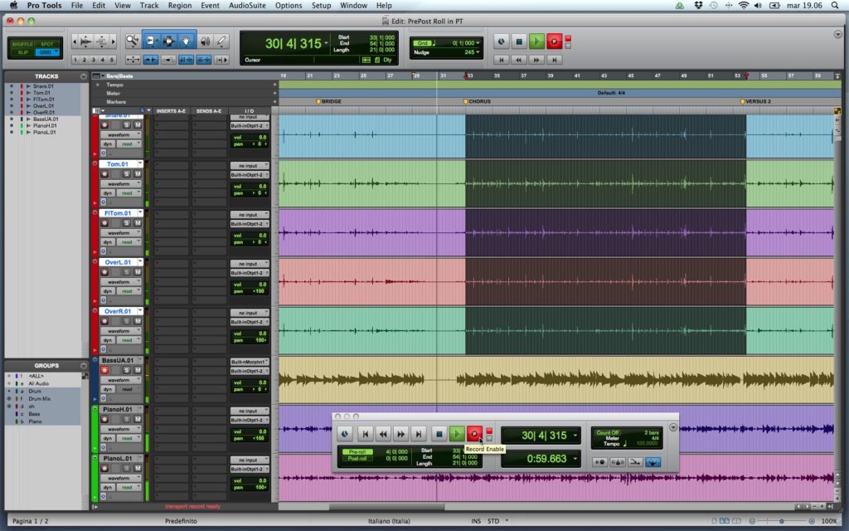
Task: Mute the PianoH.01 track
Action: pyautogui.click(x=138, y=419)
